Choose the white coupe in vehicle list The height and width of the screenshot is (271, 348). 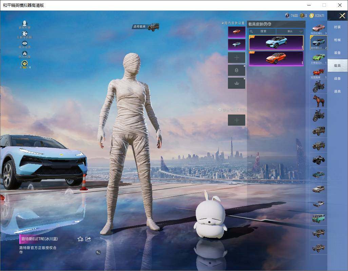coord(318,189)
